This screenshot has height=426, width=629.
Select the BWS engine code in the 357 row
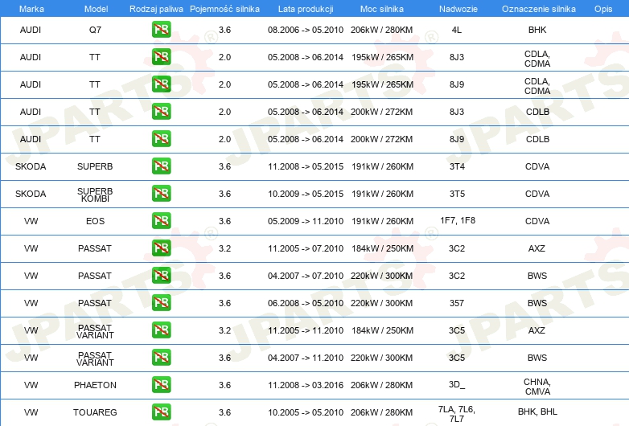[537, 303]
